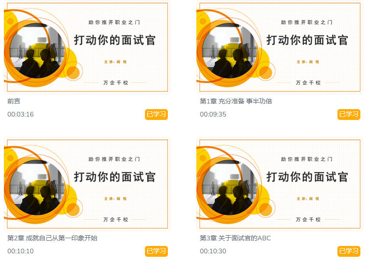The height and width of the screenshot is (265, 366).
Task: Click the 00:10:30 duration label
Action: (x=213, y=251)
